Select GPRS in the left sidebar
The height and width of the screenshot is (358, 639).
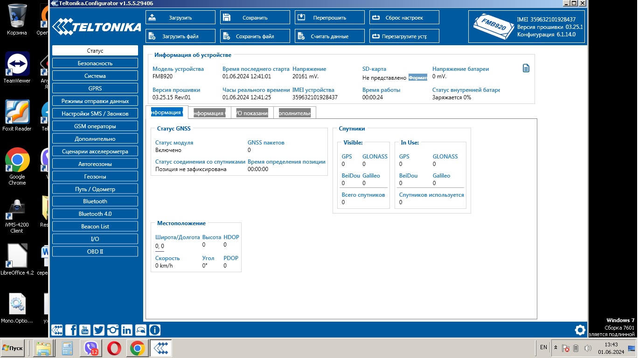95,89
